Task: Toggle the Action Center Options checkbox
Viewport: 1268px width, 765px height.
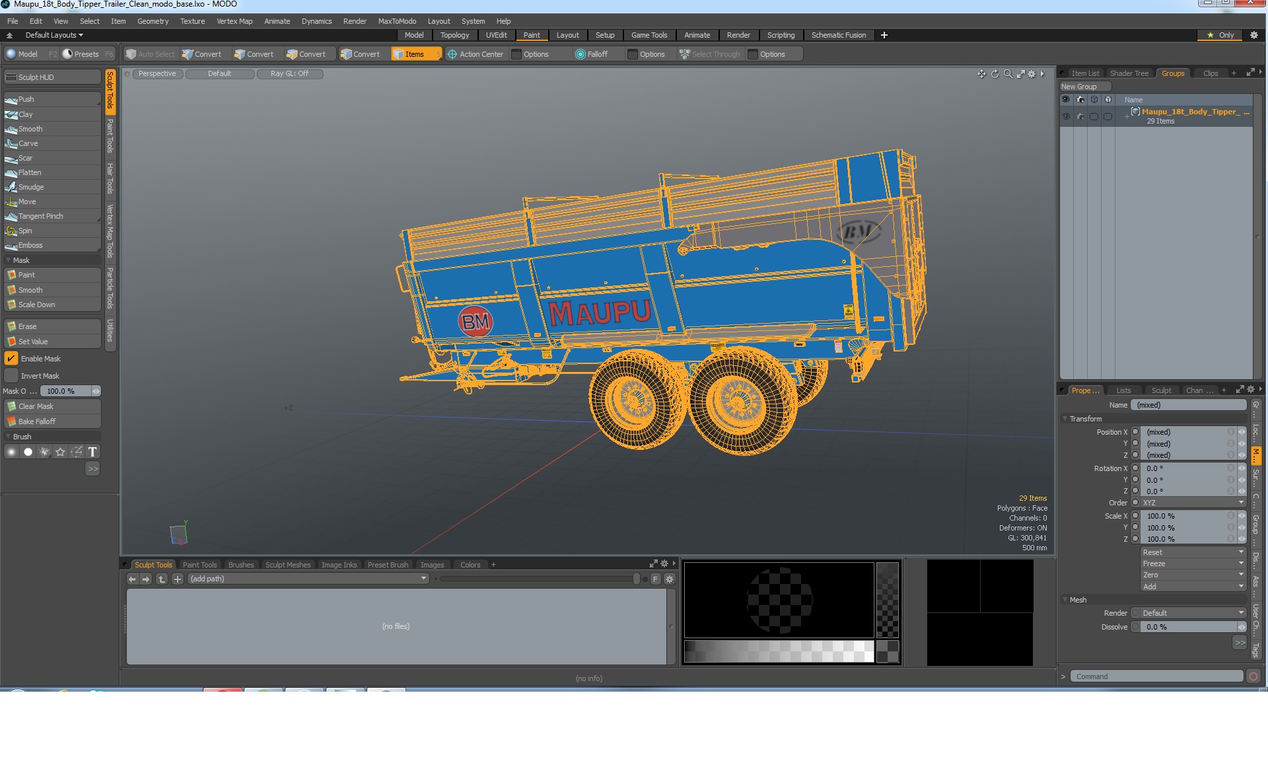Action: tap(516, 54)
